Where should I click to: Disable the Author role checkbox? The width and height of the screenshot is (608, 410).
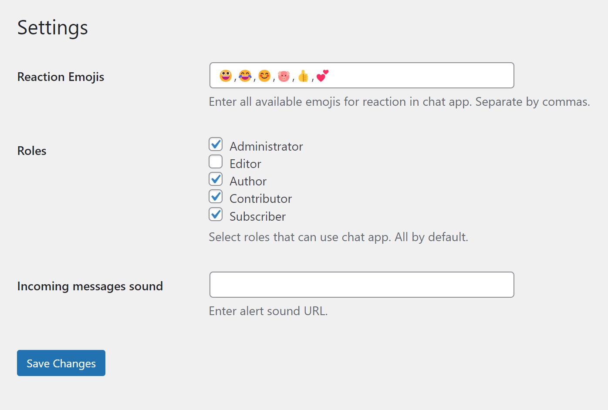(x=216, y=179)
